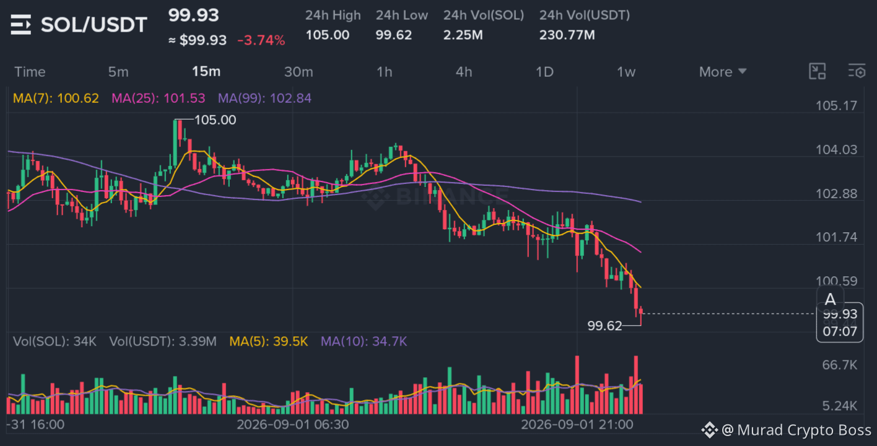Choose the 1w interval tab
The image size is (877, 446).
[626, 72]
